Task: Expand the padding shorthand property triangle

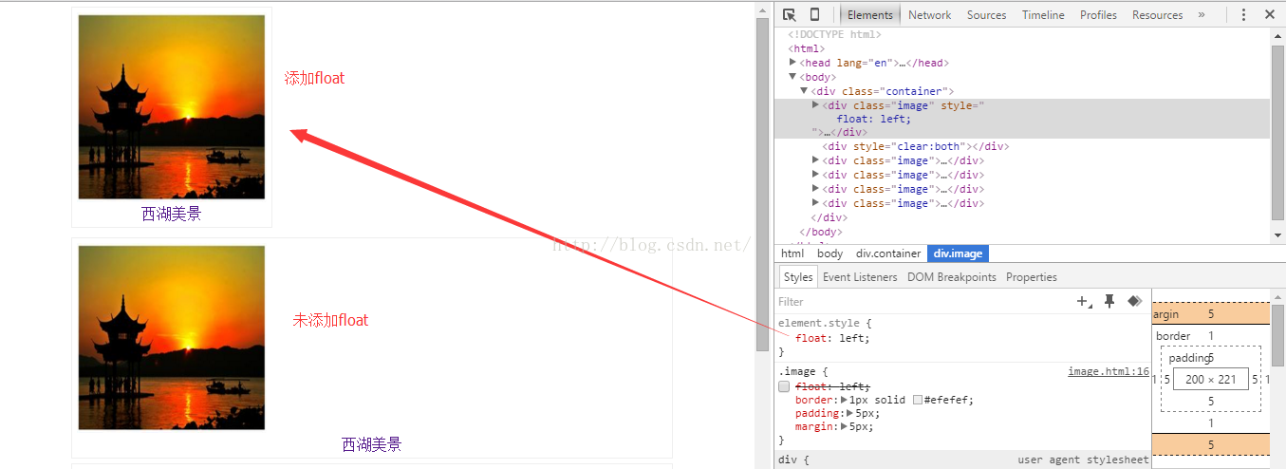Action: (x=850, y=413)
